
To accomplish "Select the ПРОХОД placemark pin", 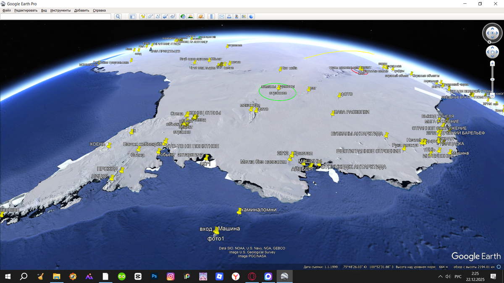I will [x=122, y=171].
